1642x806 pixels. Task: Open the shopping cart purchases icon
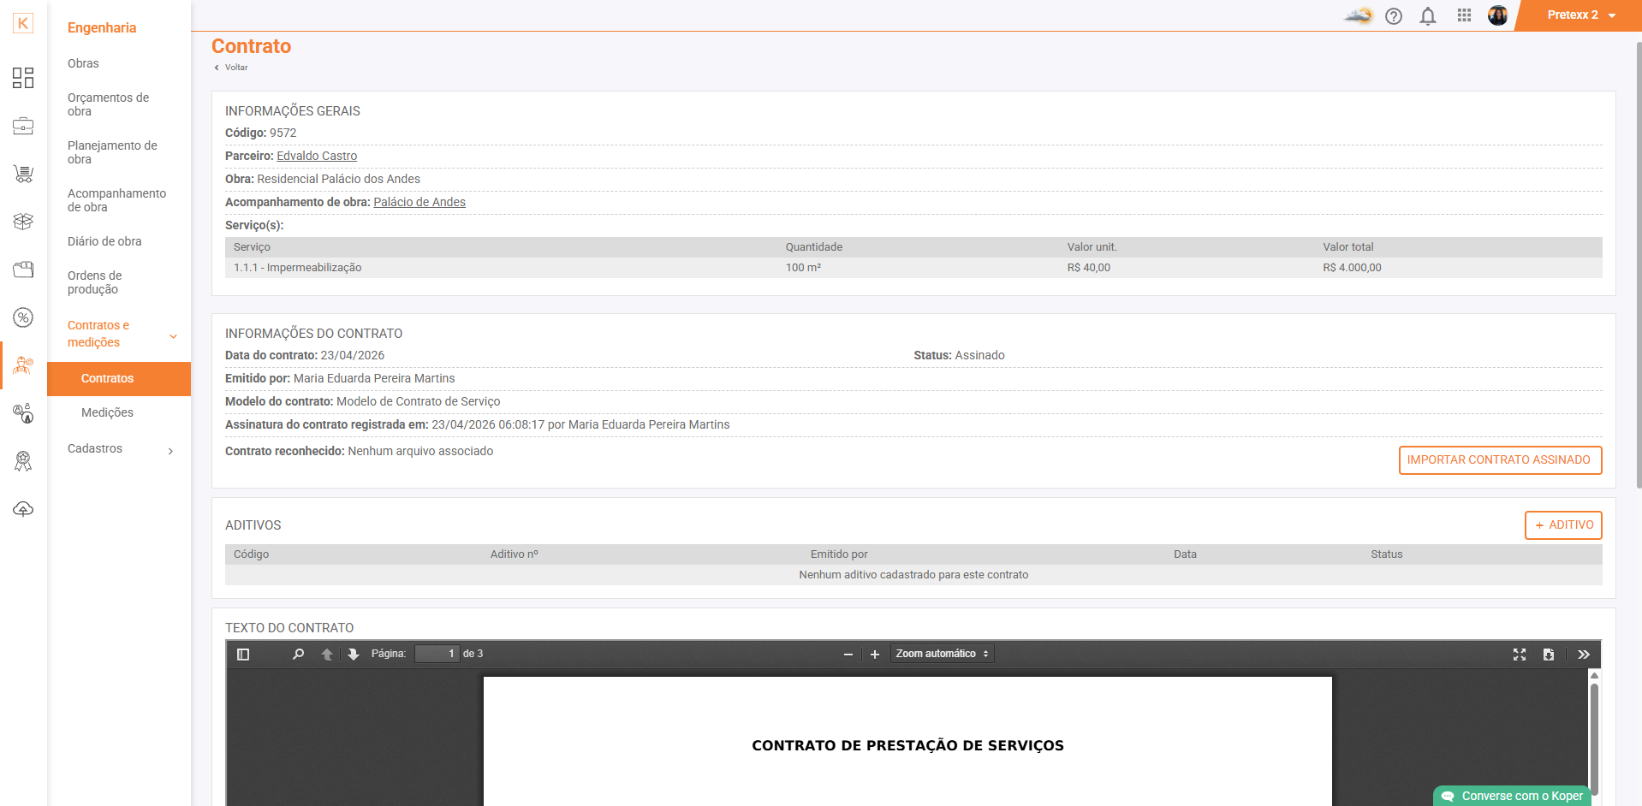click(23, 174)
